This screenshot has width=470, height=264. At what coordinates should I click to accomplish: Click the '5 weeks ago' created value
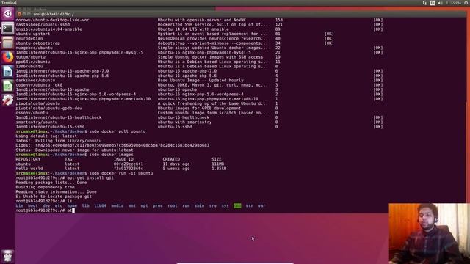176,169
